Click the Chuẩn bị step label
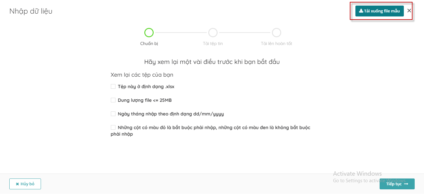This screenshot has width=424, height=194. click(149, 43)
